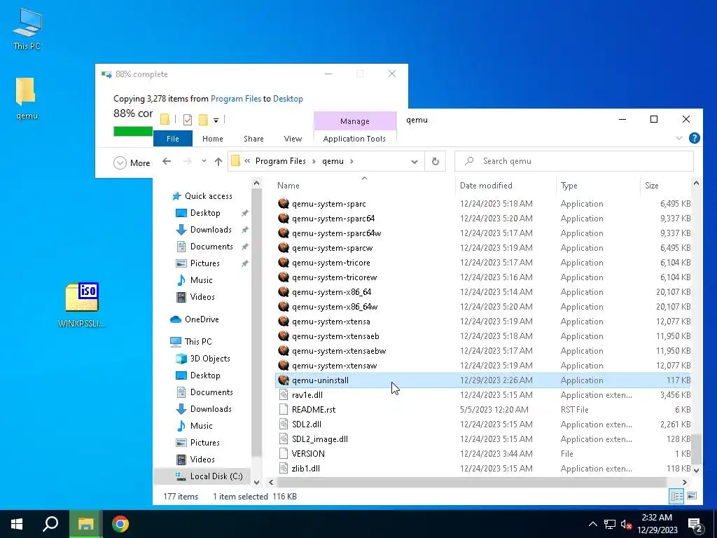Viewport: 717px width, 538px height.
Task: Open the View ribbon tab
Action: [293, 139]
